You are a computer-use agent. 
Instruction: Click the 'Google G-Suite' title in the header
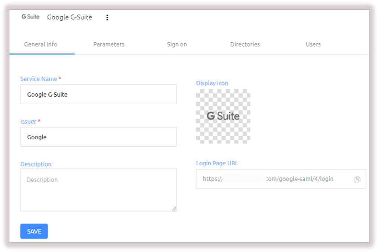pyautogui.click(x=70, y=17)
